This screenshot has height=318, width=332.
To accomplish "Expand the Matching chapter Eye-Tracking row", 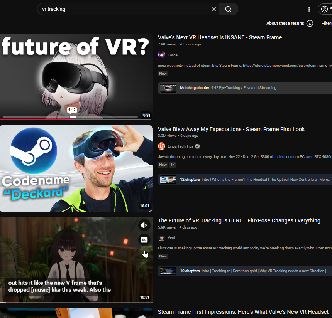I will [x=245, y=88].
